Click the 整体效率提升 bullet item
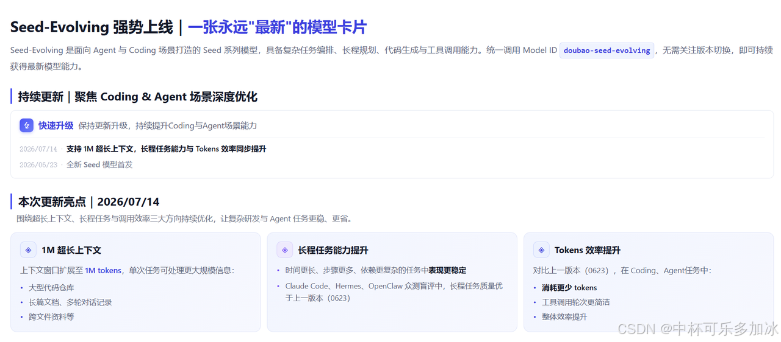Screen dimensions: 781x342 tap(564, 316)
